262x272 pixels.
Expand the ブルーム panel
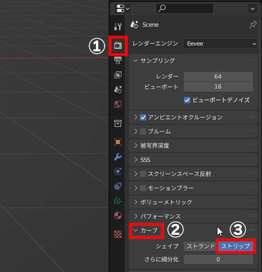(136, 132)
